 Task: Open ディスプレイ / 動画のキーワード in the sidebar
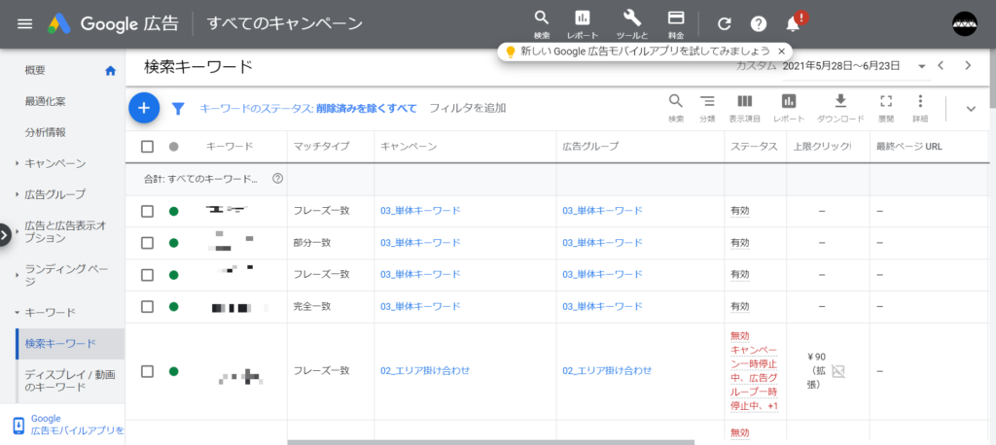(70, 381)
